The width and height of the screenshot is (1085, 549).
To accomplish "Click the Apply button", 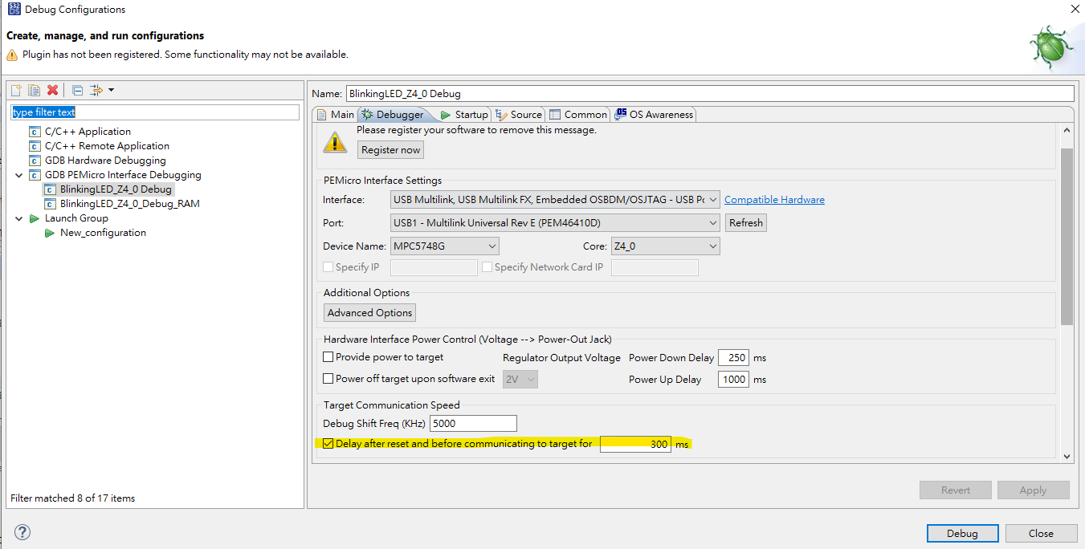I will tap(1033, 490).
